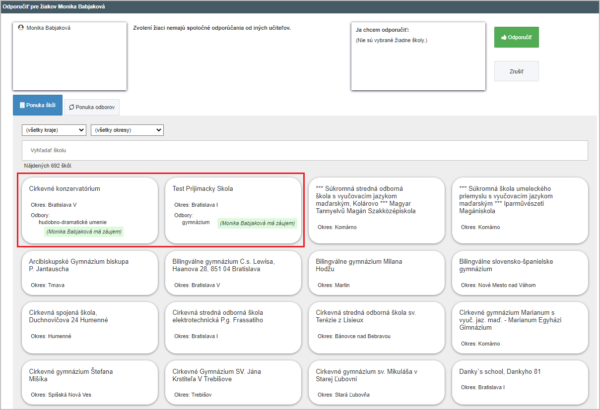The width and height of the screenshot is (600, 410).
Task: Switch to the Ponuka odborov tab
Action: 91,107
